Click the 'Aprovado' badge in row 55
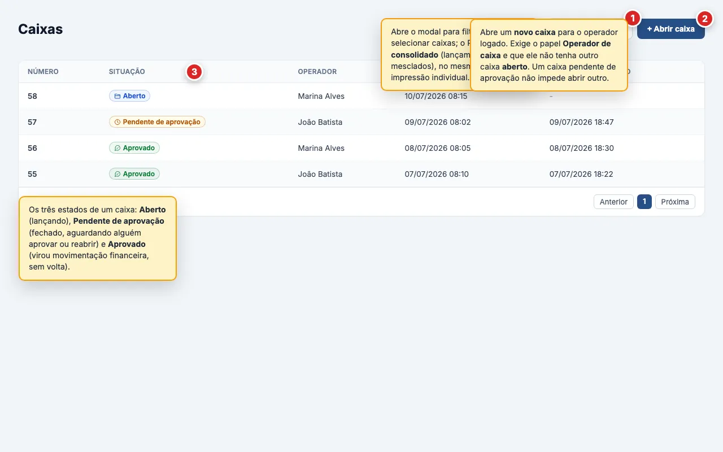This screenshot has width=723, height=452. (x=134, y=174)
